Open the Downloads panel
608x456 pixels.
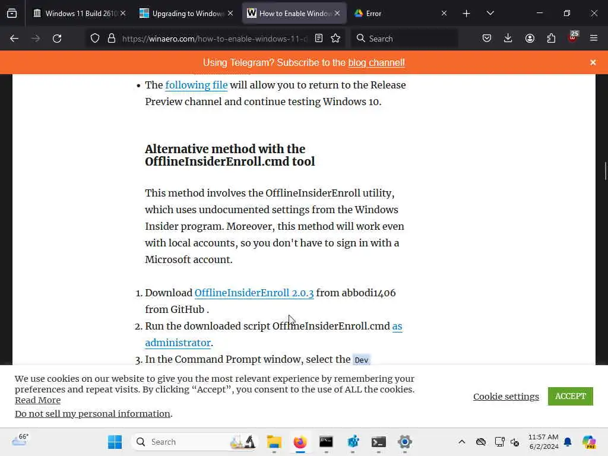pos(508,39)
